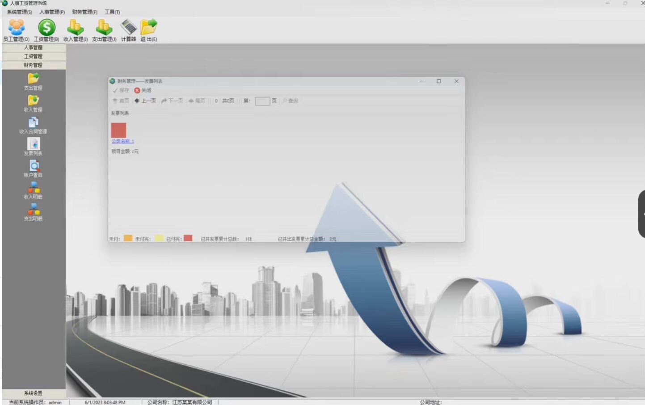
Task: Click the 6/1/2023 date in status bar
Action: point(105,402)
